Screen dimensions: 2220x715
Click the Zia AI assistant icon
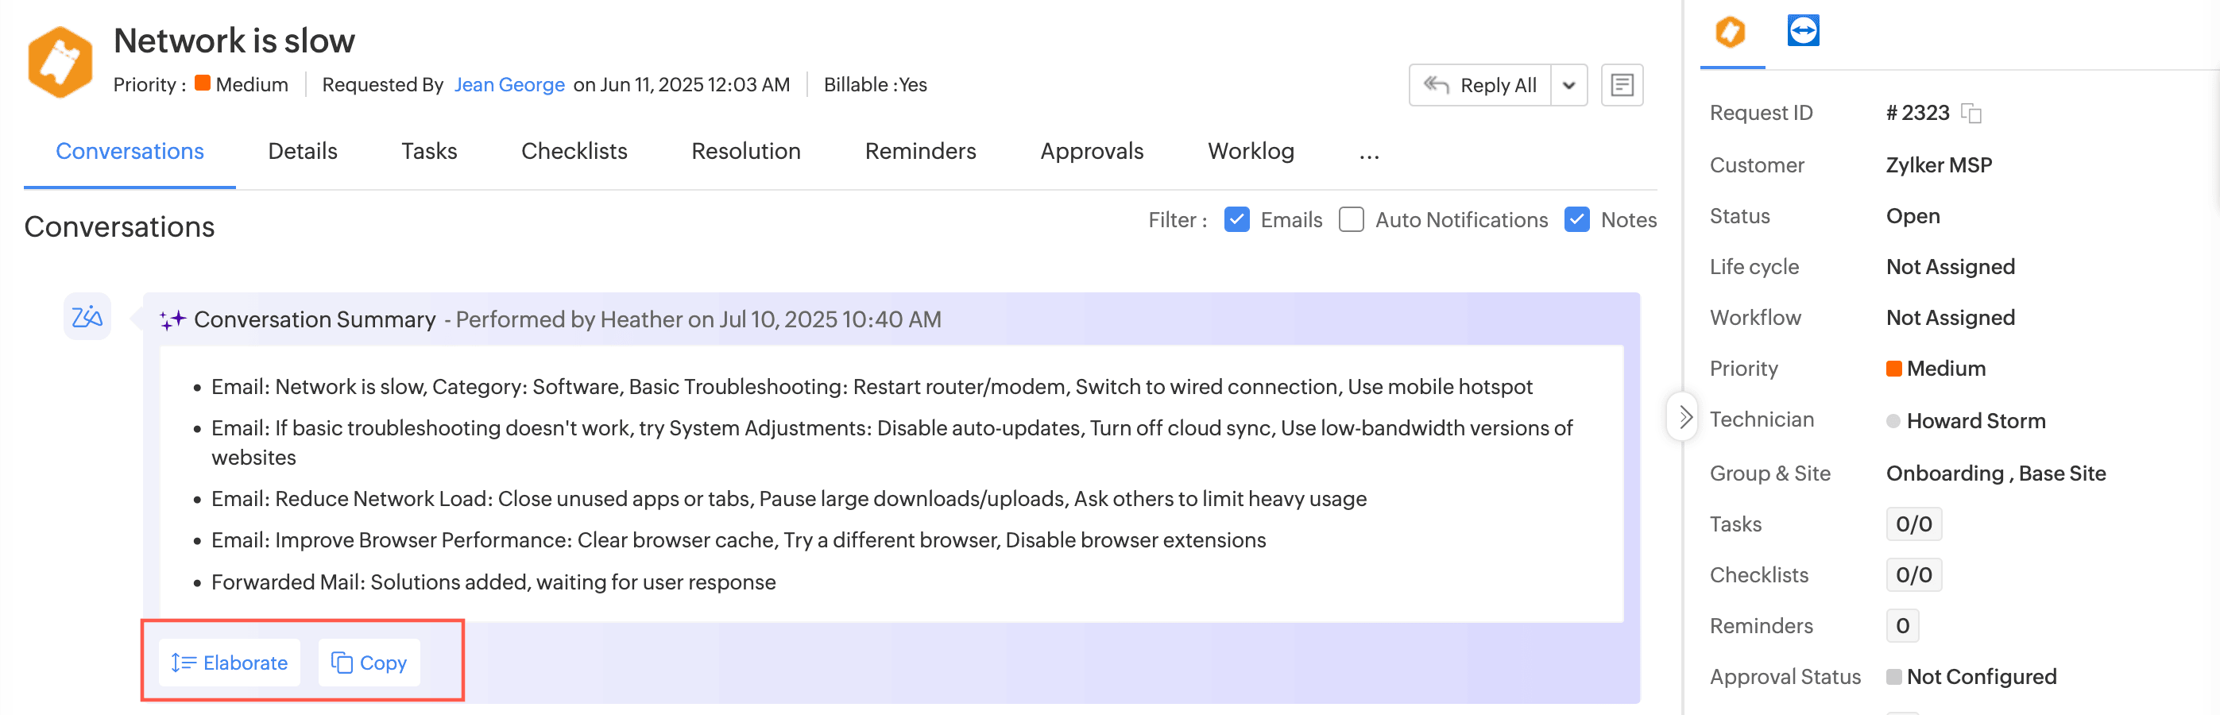(x=87, y=317)
